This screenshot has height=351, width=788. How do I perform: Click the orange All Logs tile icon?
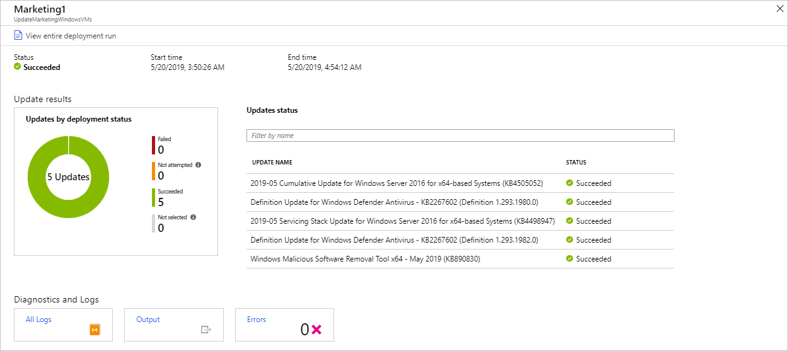pos(95,329)
